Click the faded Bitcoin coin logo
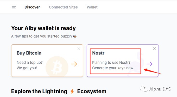177x97 pixels. (x=57, y=66)
